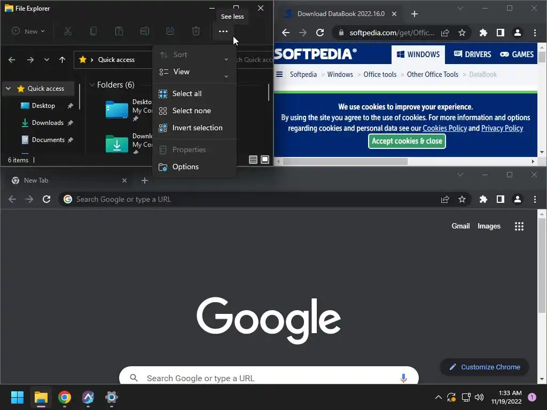This screenshot has height=410, width=547.
Task: Click the Quick access address bar
Action: [x=113, y=60]
